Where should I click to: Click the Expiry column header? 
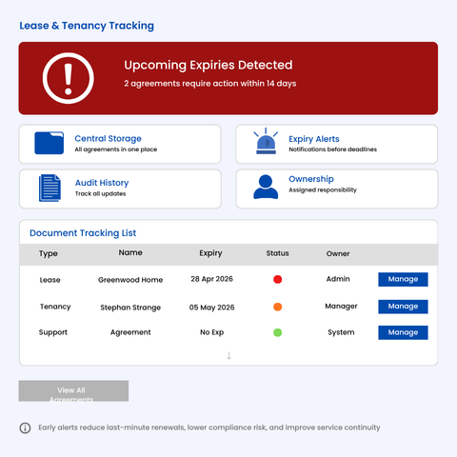pyautogui.click(x=210, y=253)
